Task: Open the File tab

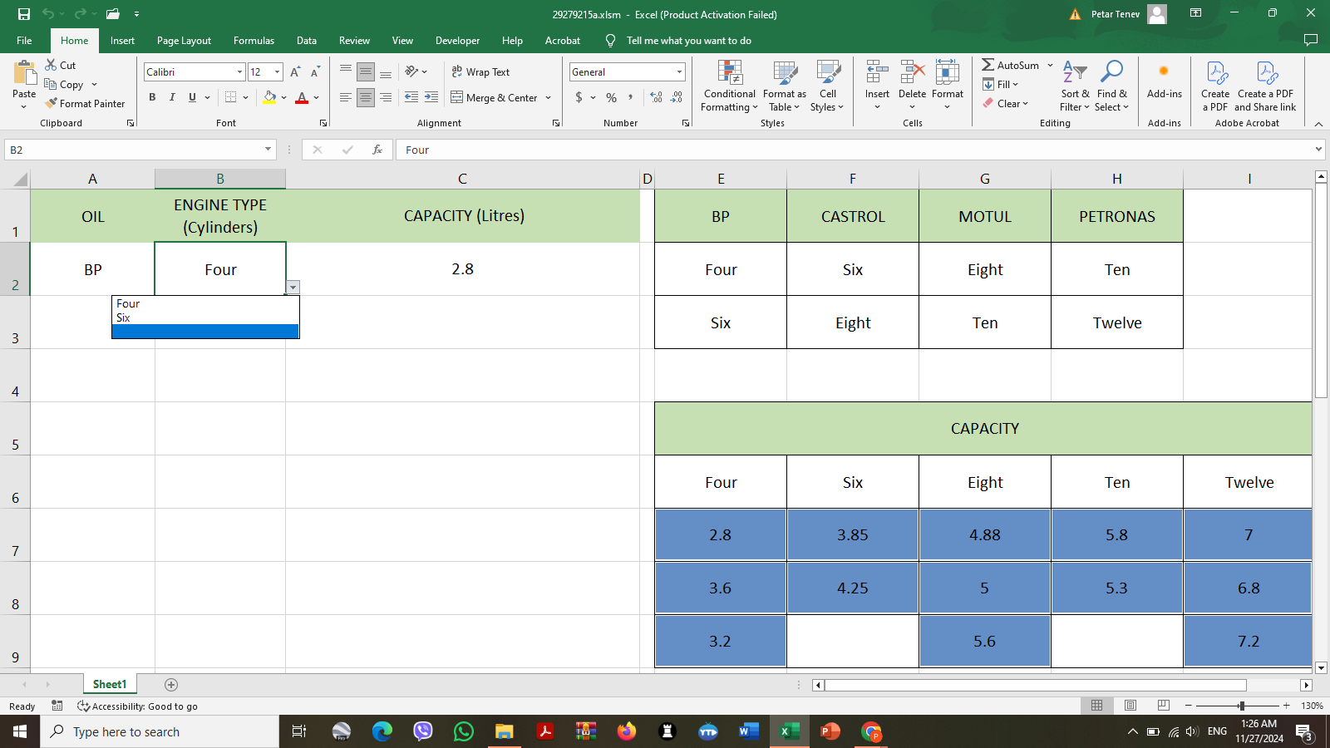Action: click(24, 41)
